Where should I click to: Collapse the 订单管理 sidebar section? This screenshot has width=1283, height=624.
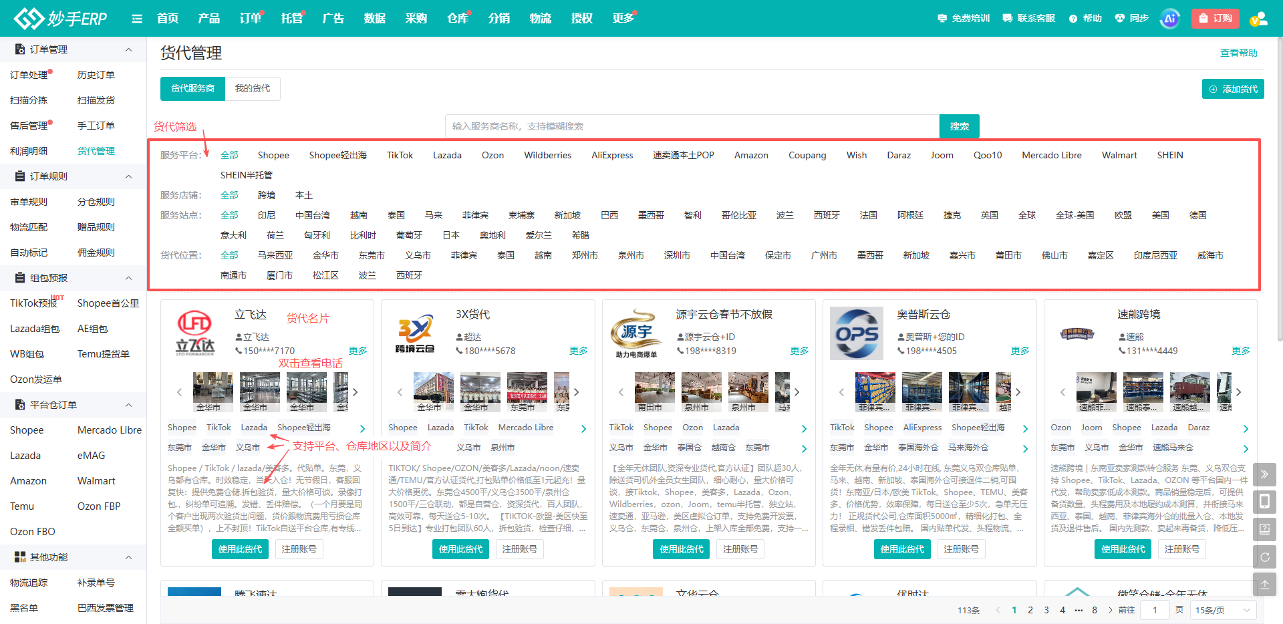click(x=129, y=49)
